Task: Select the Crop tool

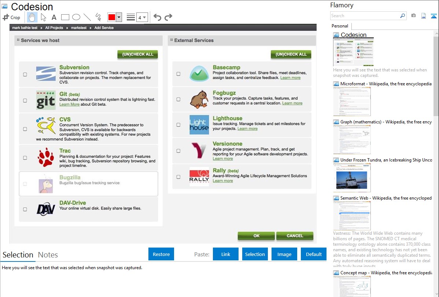Action: pyautogui.click(x=11, y=17)
